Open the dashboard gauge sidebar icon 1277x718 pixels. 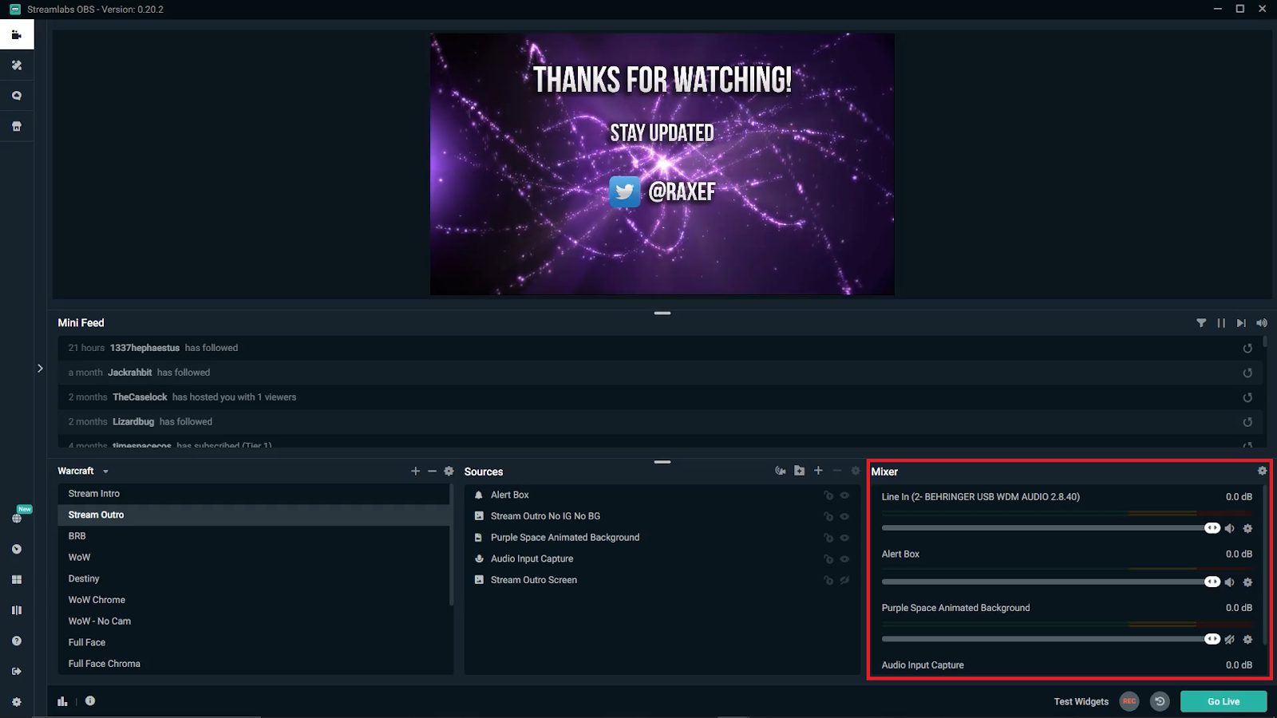tap(17, 549)
